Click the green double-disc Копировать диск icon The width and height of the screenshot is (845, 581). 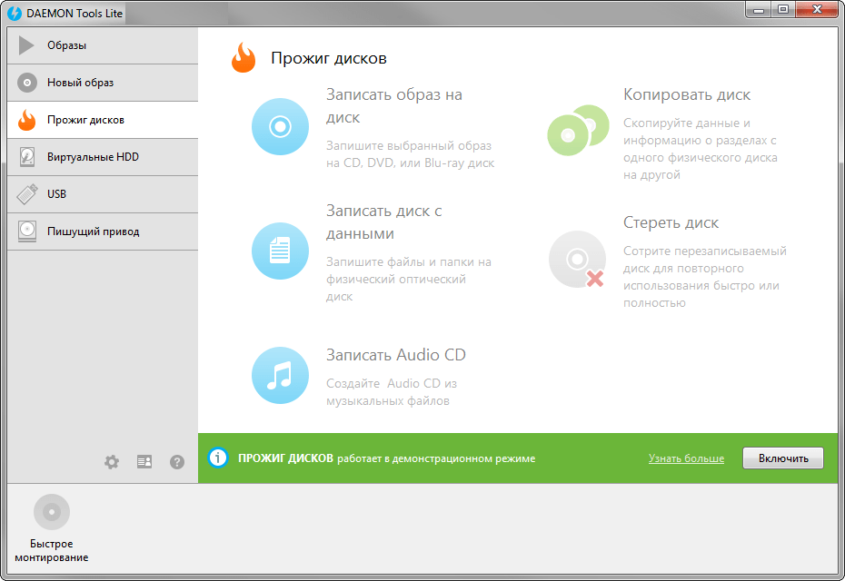578,131
